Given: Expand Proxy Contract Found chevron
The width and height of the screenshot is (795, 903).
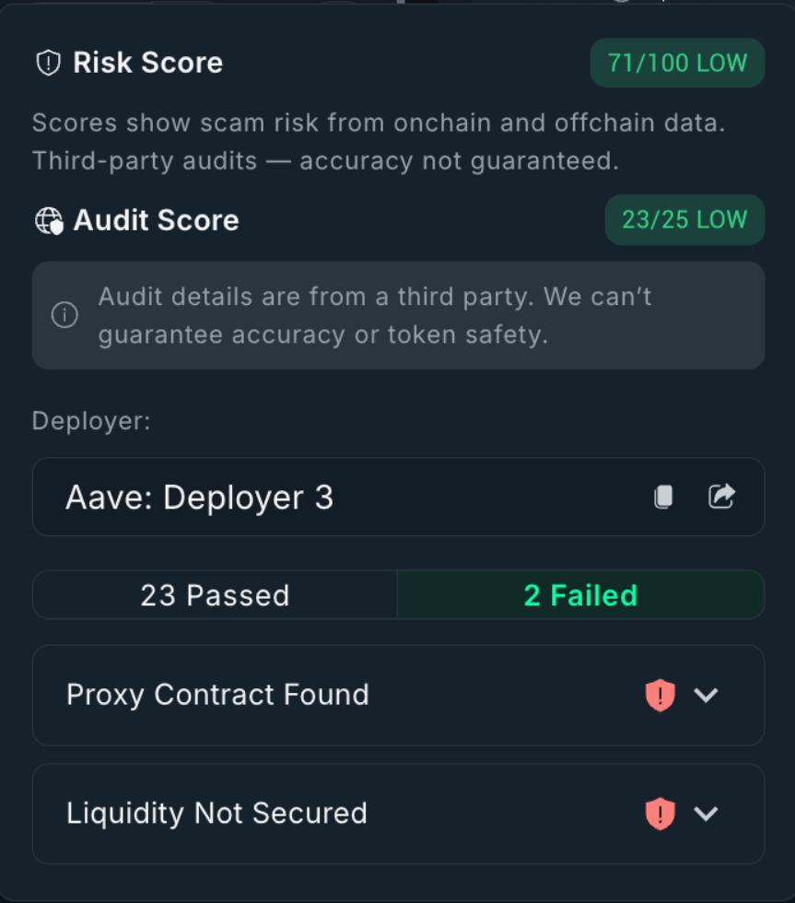Looking at the screenshot, I should (x=706, y=695).
